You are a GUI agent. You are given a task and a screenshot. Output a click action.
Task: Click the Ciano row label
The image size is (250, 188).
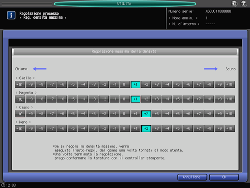click(x=24, y=108)
